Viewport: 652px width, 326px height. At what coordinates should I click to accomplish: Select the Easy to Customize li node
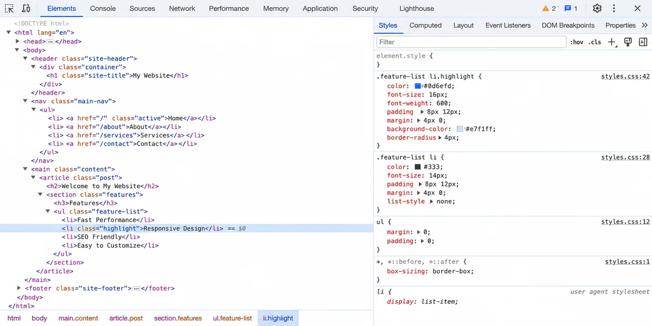(110, 246)
